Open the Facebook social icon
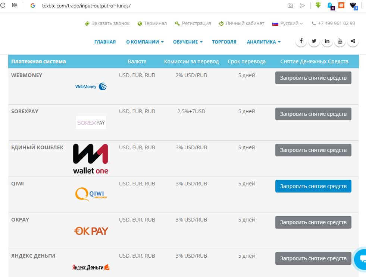 [301, 41]
